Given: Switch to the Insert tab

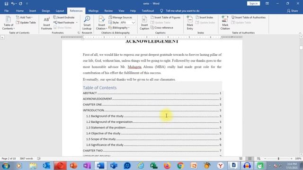Looking at the screenshot, I should point(33,11).
